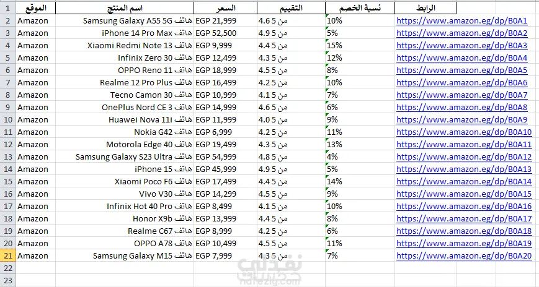Click the نسبة الخصم header cell

[359, 8]
